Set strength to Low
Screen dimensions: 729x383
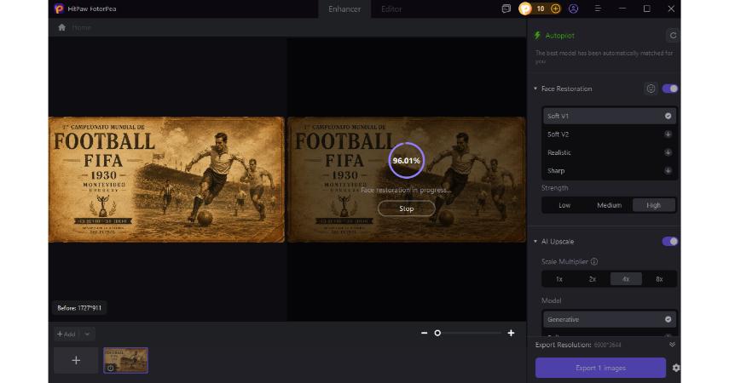click(x=564, y=205)
